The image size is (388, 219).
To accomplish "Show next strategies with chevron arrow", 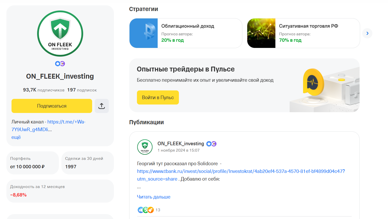I will tap(367, 33).
